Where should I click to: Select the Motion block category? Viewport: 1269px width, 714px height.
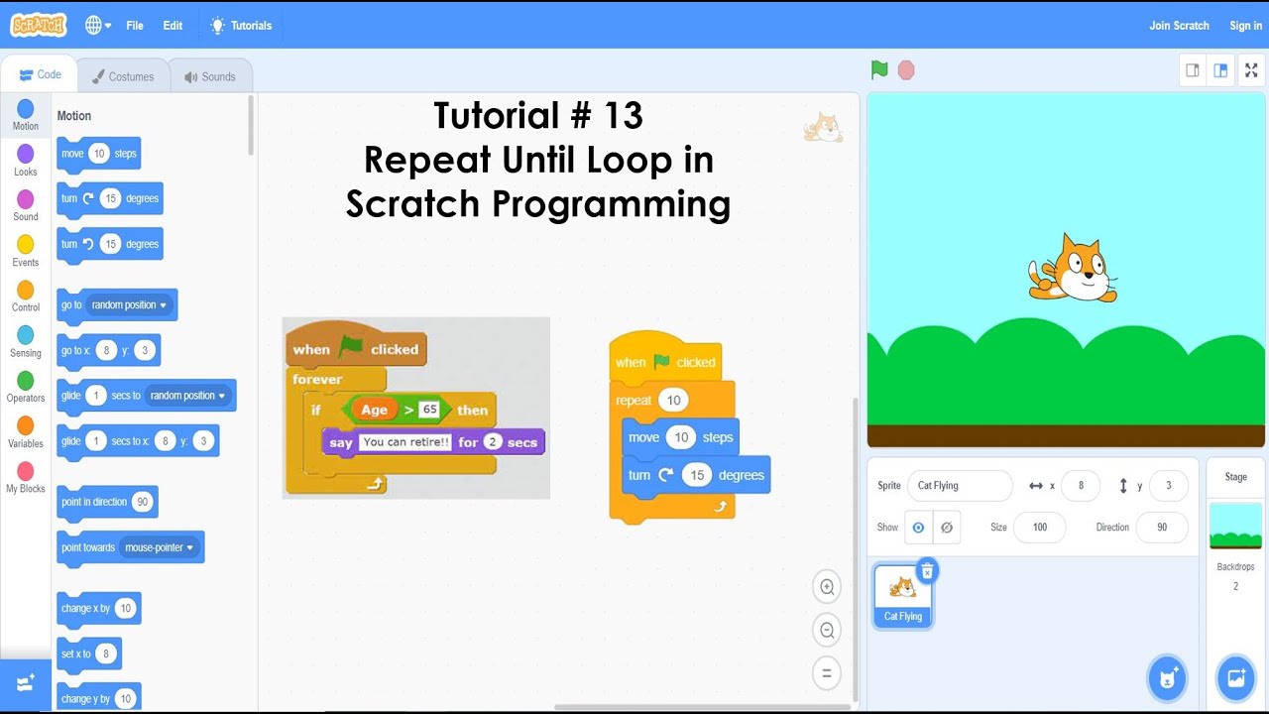tap(26, 115)
